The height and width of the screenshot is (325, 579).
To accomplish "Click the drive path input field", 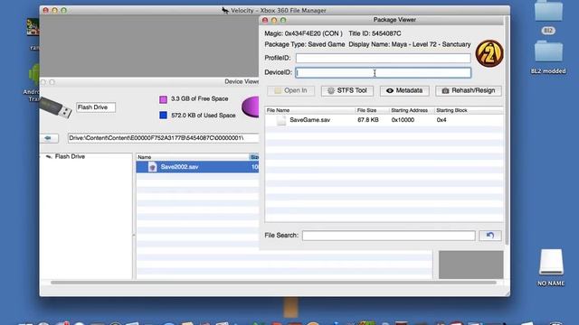I will click(x=163, y=138).
